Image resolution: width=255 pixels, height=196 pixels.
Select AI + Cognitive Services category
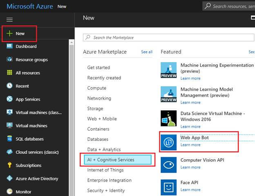pos(118,160)
